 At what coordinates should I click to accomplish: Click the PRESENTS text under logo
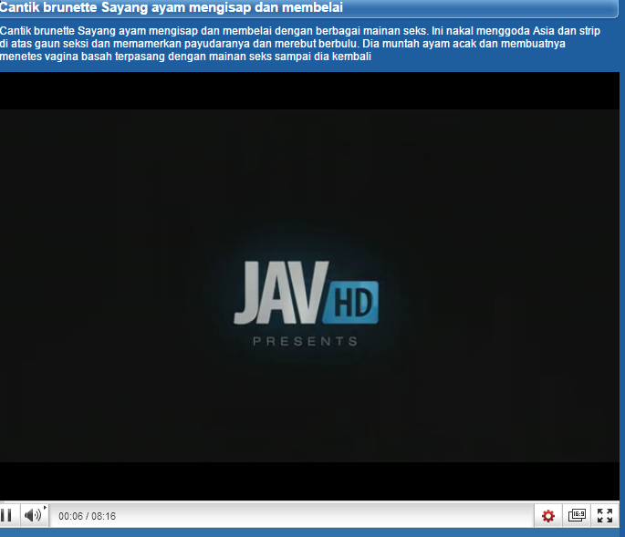[305, 342]
